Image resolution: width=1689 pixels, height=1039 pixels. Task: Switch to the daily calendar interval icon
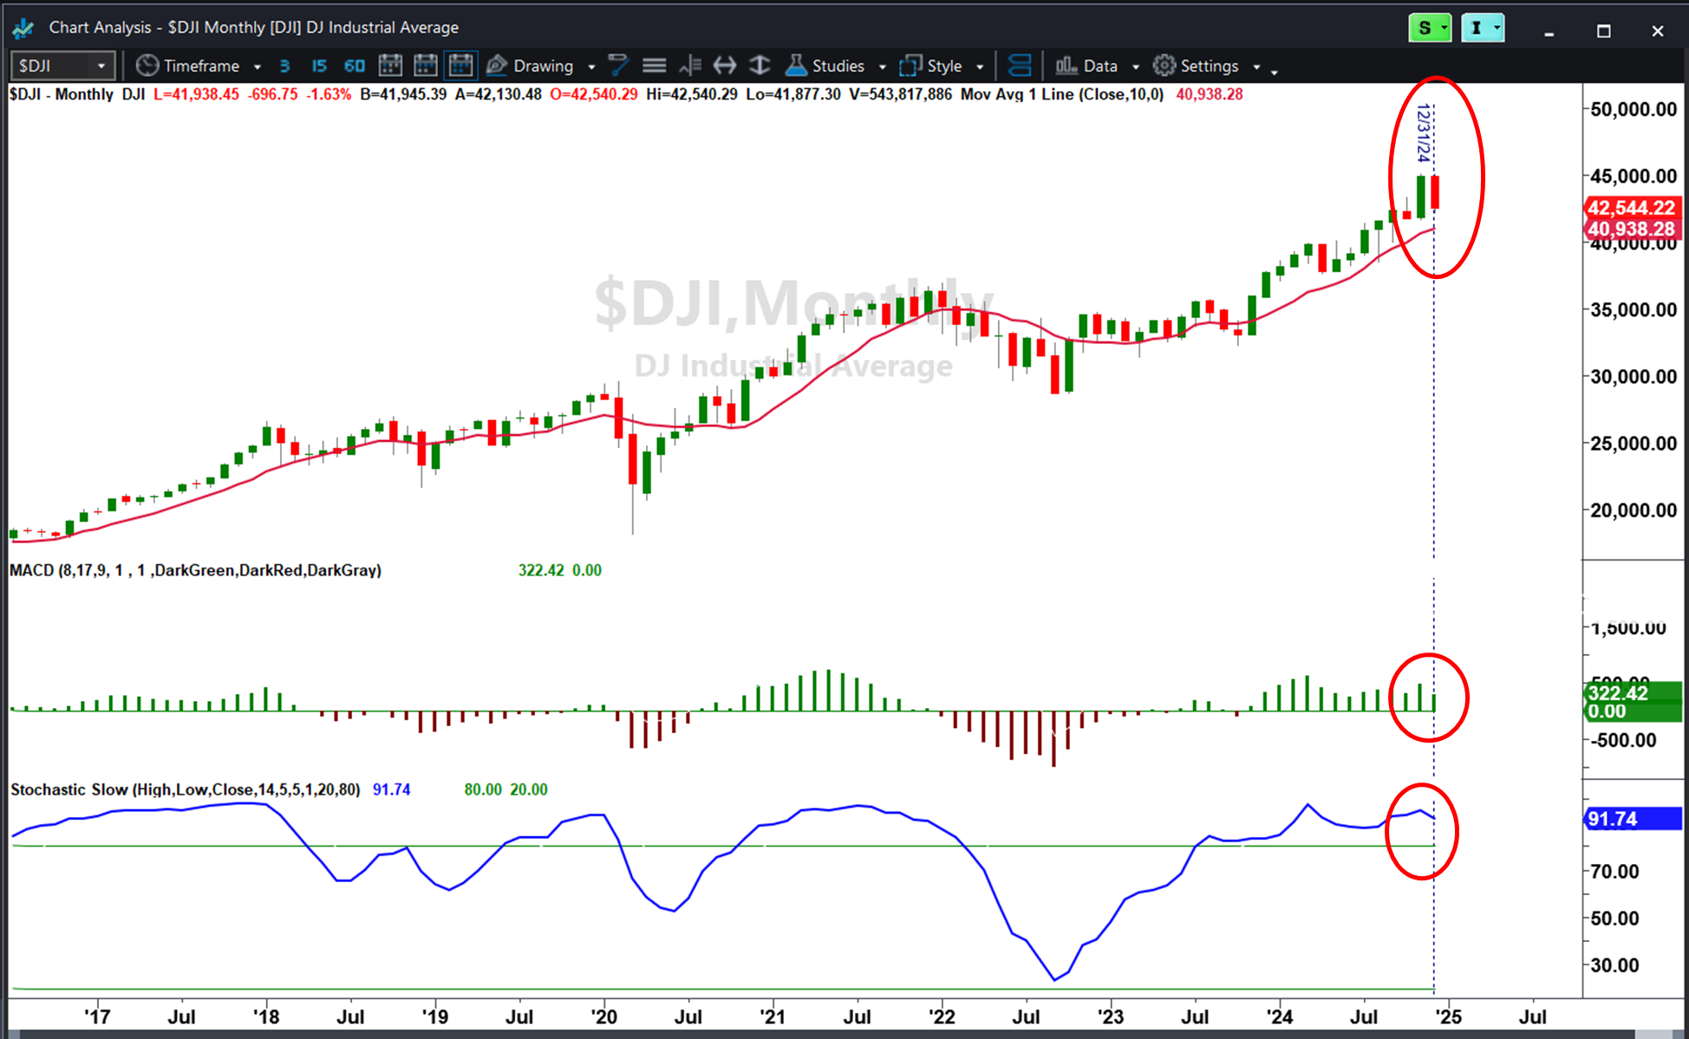pos(390,66)
